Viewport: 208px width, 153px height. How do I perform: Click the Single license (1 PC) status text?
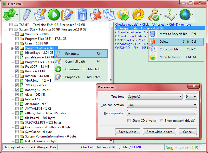tap(183, 148)
